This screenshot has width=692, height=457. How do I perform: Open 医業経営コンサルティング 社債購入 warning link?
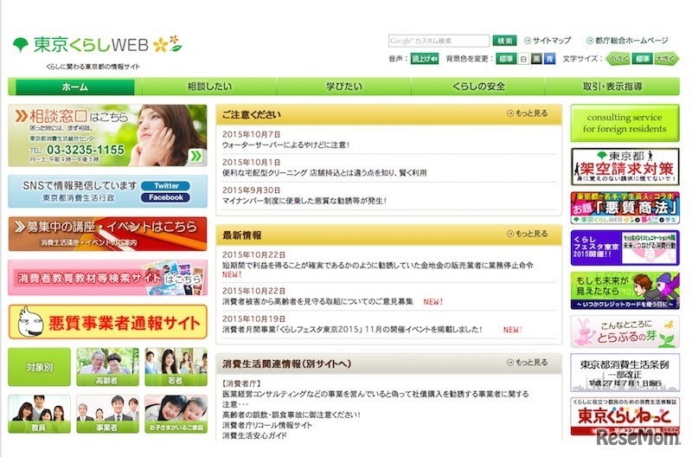click(x=375, y=399)
